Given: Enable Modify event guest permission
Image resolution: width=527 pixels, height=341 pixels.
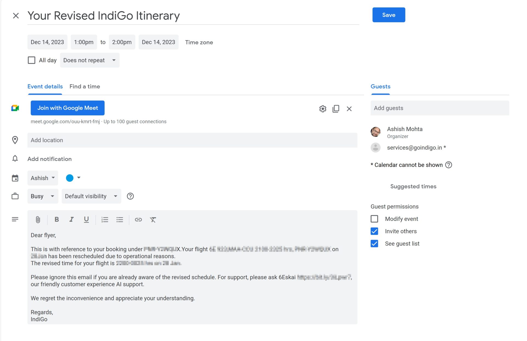Looking at the screenshot, I should [x=374, y=219].
